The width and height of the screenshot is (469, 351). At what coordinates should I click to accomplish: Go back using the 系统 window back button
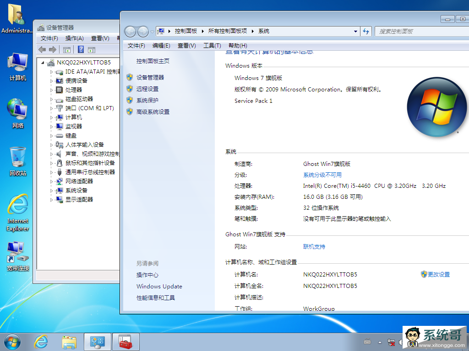point(130,32)
